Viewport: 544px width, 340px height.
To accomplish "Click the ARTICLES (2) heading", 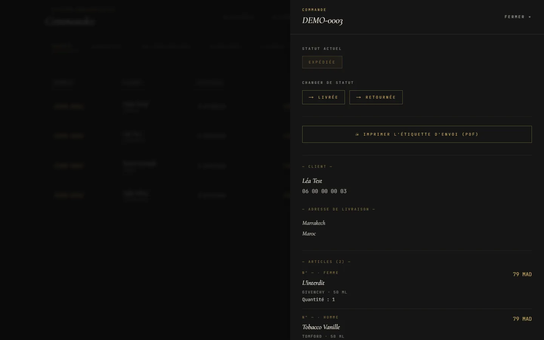I will [x=326, y=262].
